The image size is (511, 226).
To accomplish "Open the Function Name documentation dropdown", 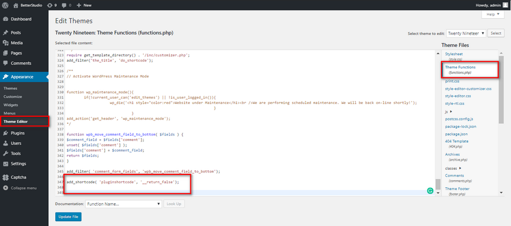I will (123, 204).
